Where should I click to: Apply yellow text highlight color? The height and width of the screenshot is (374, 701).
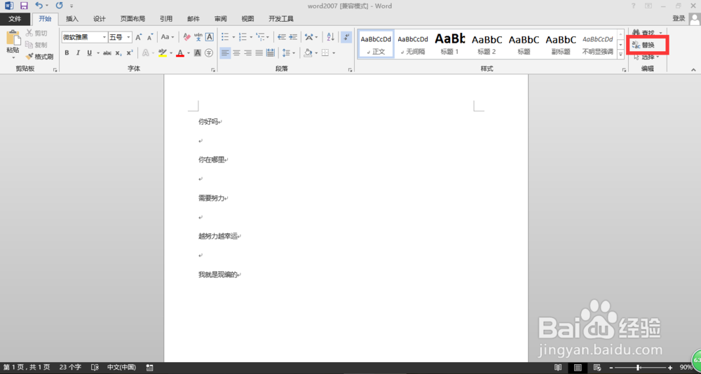163,53
